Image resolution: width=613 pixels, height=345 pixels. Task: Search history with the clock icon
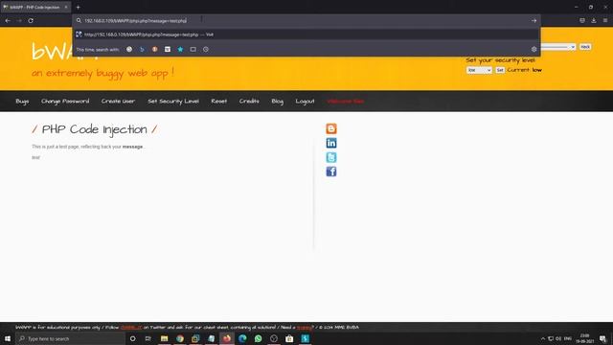206,49
